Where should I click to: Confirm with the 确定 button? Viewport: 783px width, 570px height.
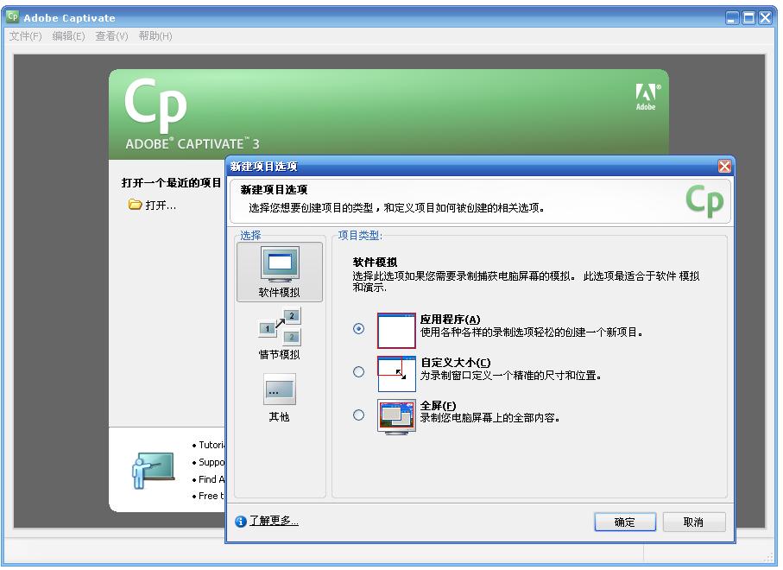tap(625, 522)
